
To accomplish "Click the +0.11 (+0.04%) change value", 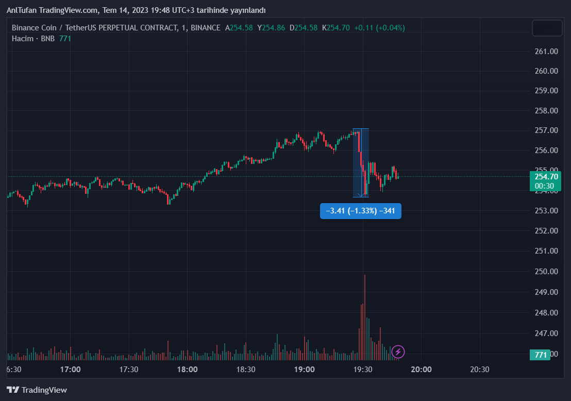I will (379, 28).
